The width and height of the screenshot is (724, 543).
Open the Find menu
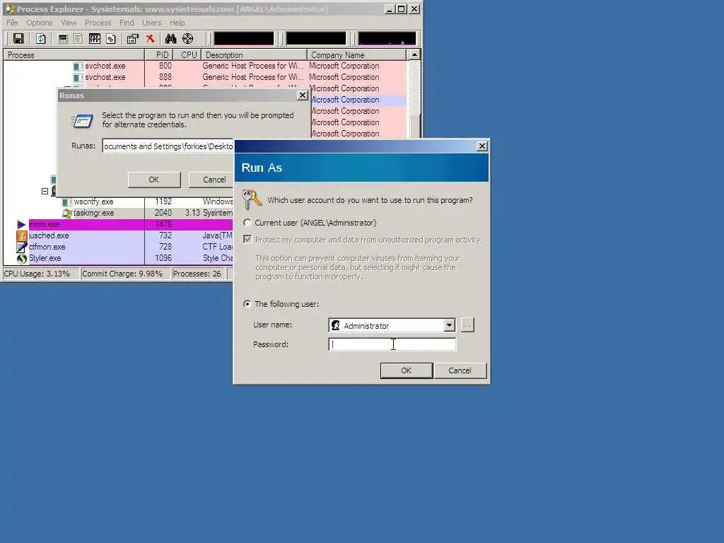(127, 23)
